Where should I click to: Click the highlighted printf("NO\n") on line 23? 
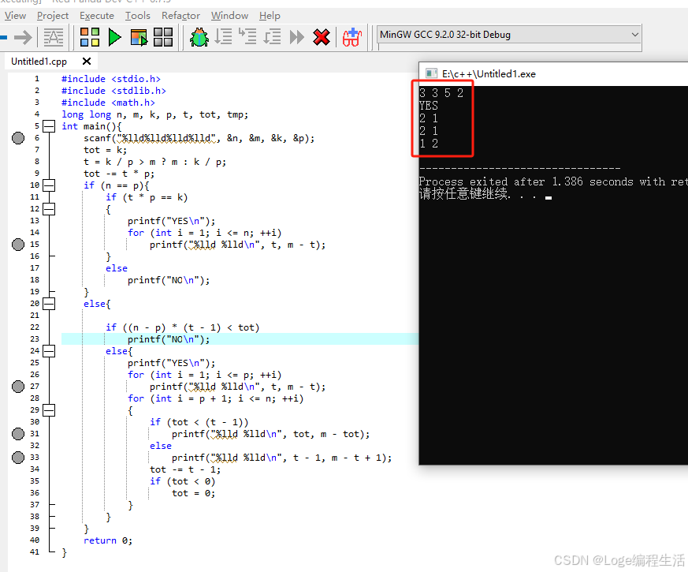[169, 339]
